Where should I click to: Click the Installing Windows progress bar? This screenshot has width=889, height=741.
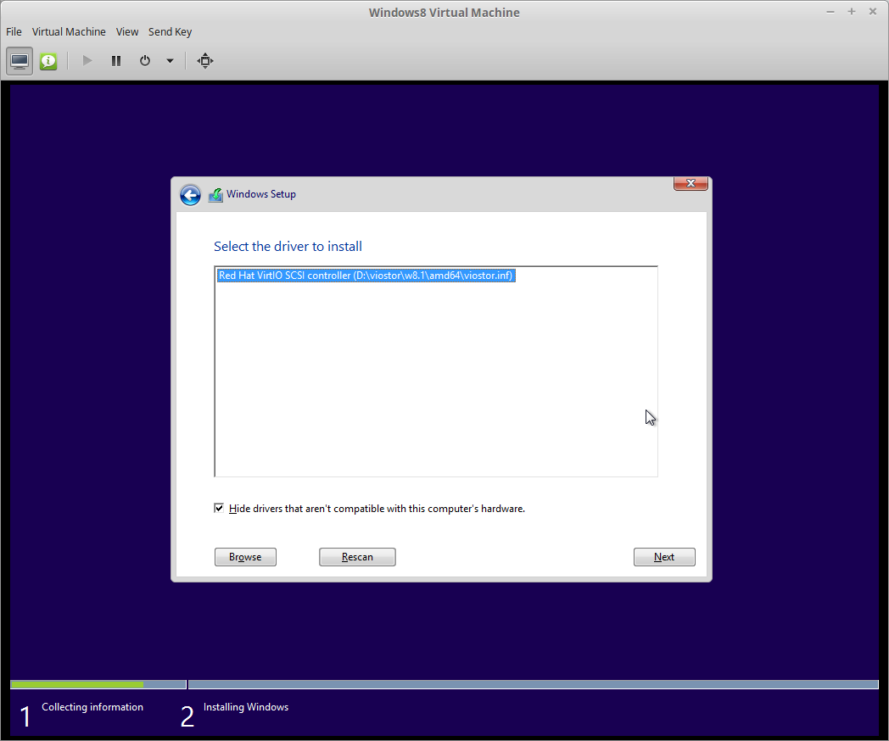coord(533,684)
